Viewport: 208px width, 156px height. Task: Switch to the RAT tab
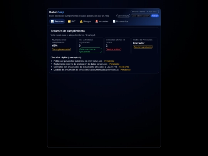point(72,21)
